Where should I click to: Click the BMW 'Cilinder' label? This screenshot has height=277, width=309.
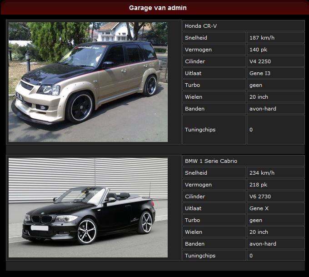click(x=195, y=196)
